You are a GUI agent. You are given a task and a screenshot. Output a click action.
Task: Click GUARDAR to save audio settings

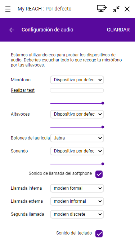pyautogui.click(x=118, y=30)
